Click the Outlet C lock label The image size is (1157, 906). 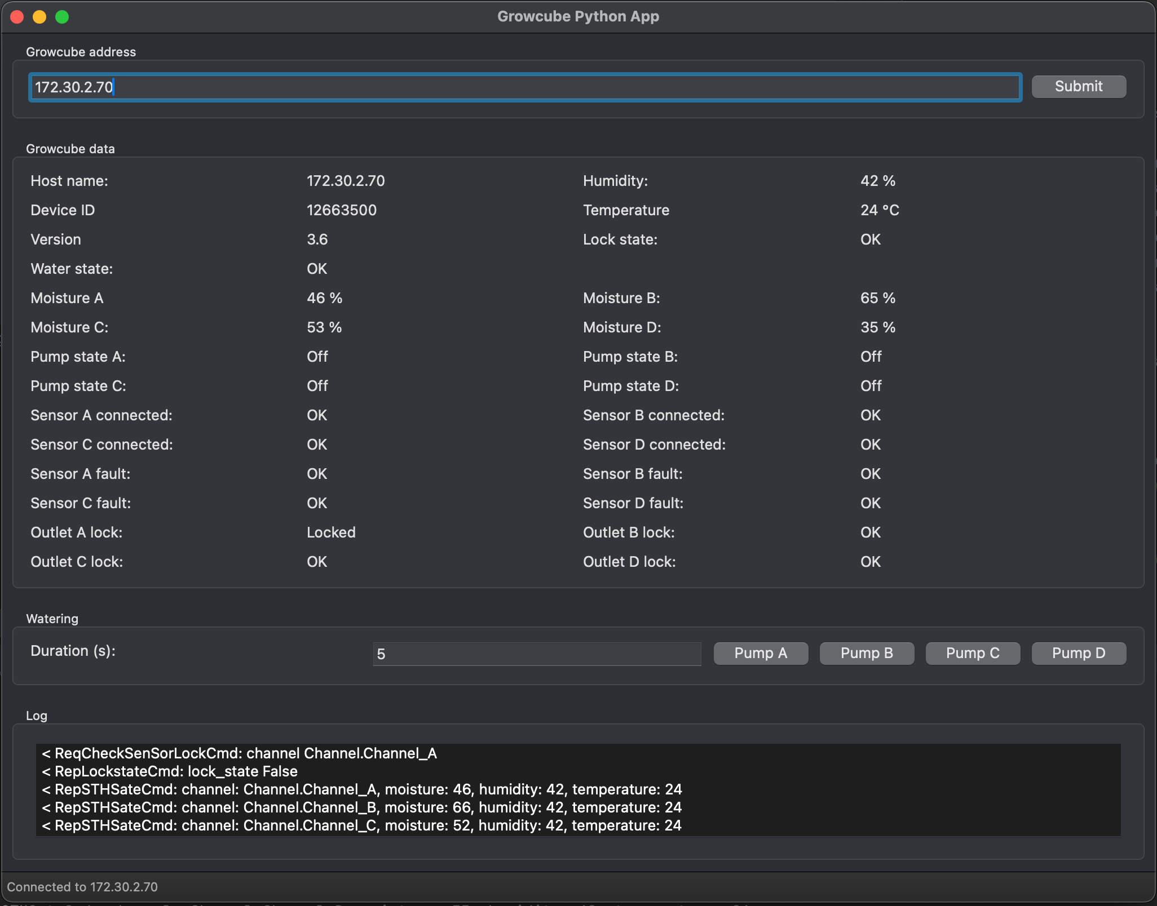coord(77,562)
